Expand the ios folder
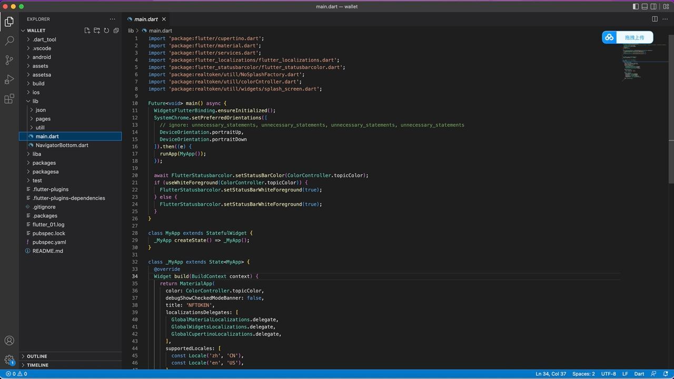 (x=71, y=92)
